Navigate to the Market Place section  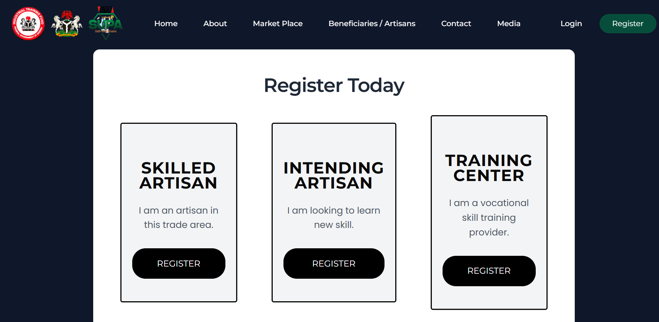tap(278, 24)
